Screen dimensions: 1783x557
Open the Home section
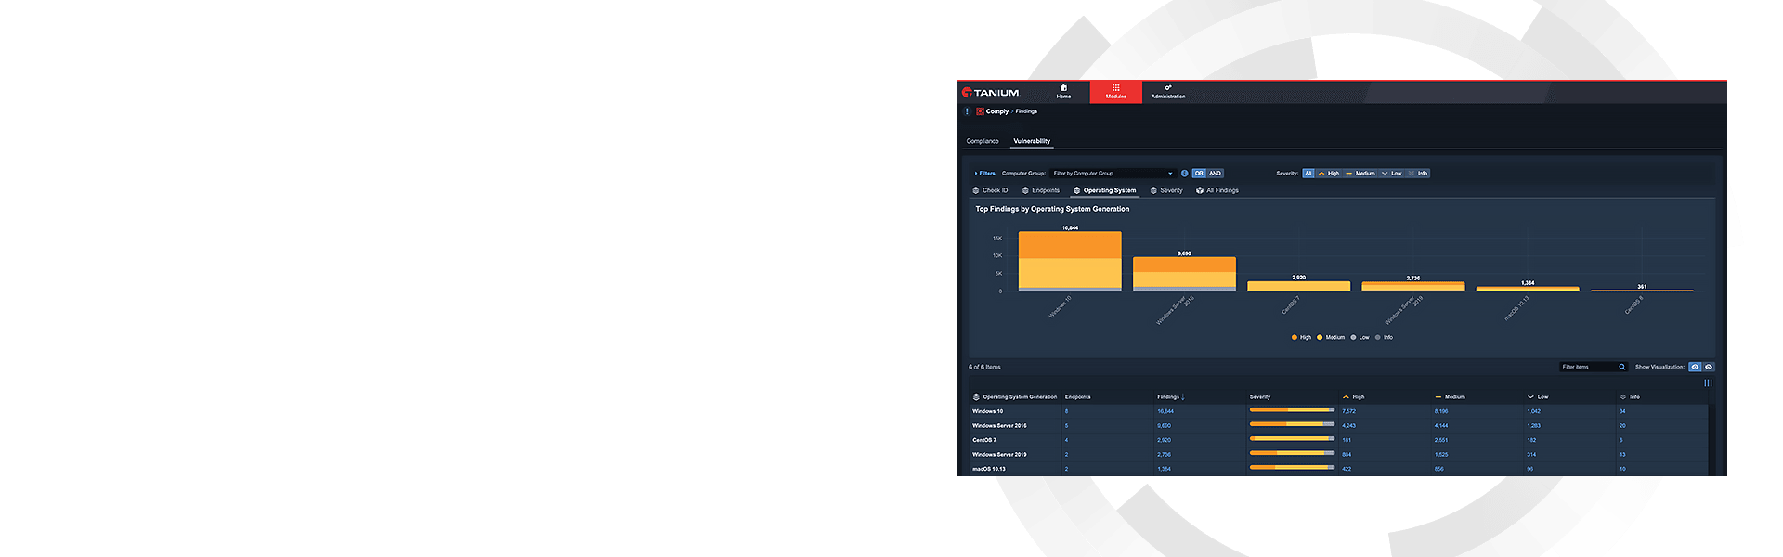1063,92
